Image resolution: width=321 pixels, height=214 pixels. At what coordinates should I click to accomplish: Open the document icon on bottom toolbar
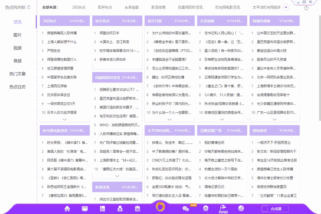pyautogui.click(x=102, y=208)
